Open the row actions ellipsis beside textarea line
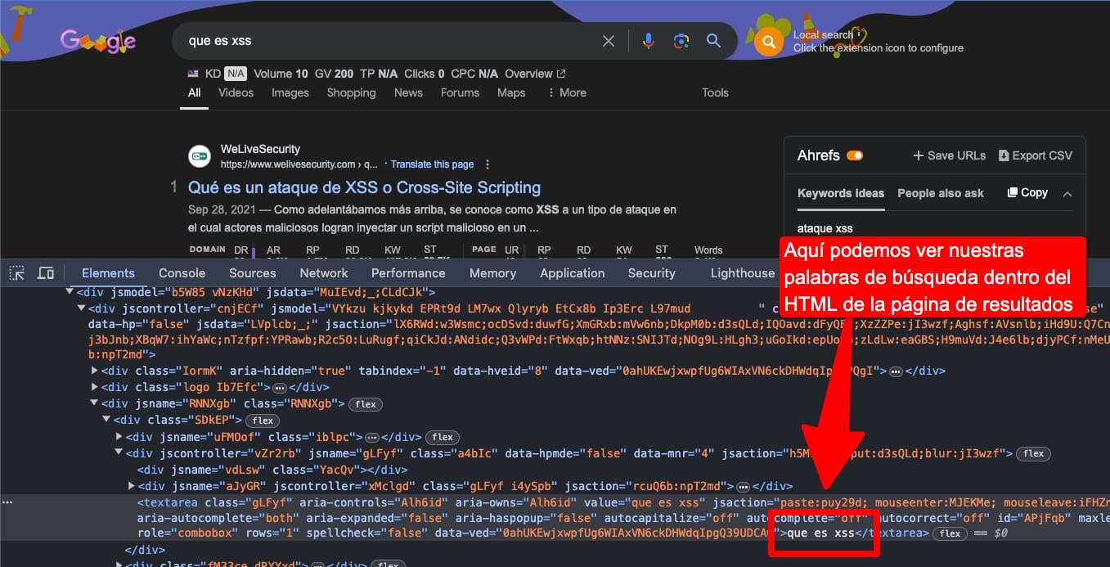Viewport: 1110px width, 567px height. point(7,502)
